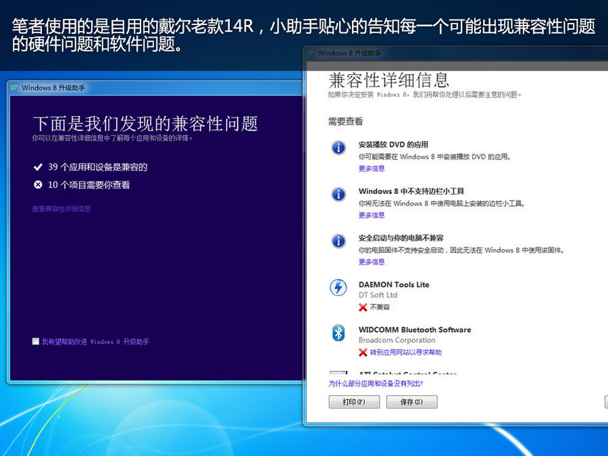
Task: Click the 兼容性详细信息 heading
Action: pos(389,80)
